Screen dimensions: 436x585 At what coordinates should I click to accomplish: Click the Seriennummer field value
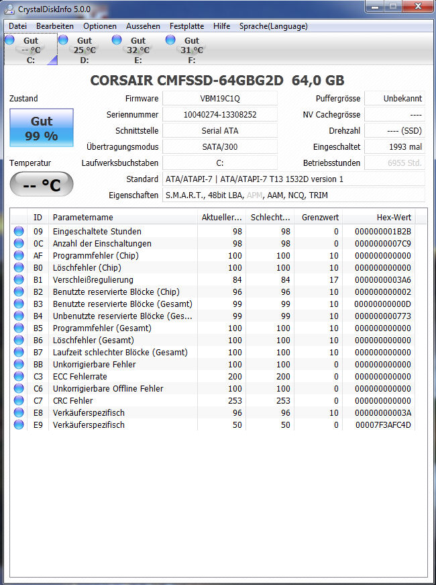coord(220,115)
